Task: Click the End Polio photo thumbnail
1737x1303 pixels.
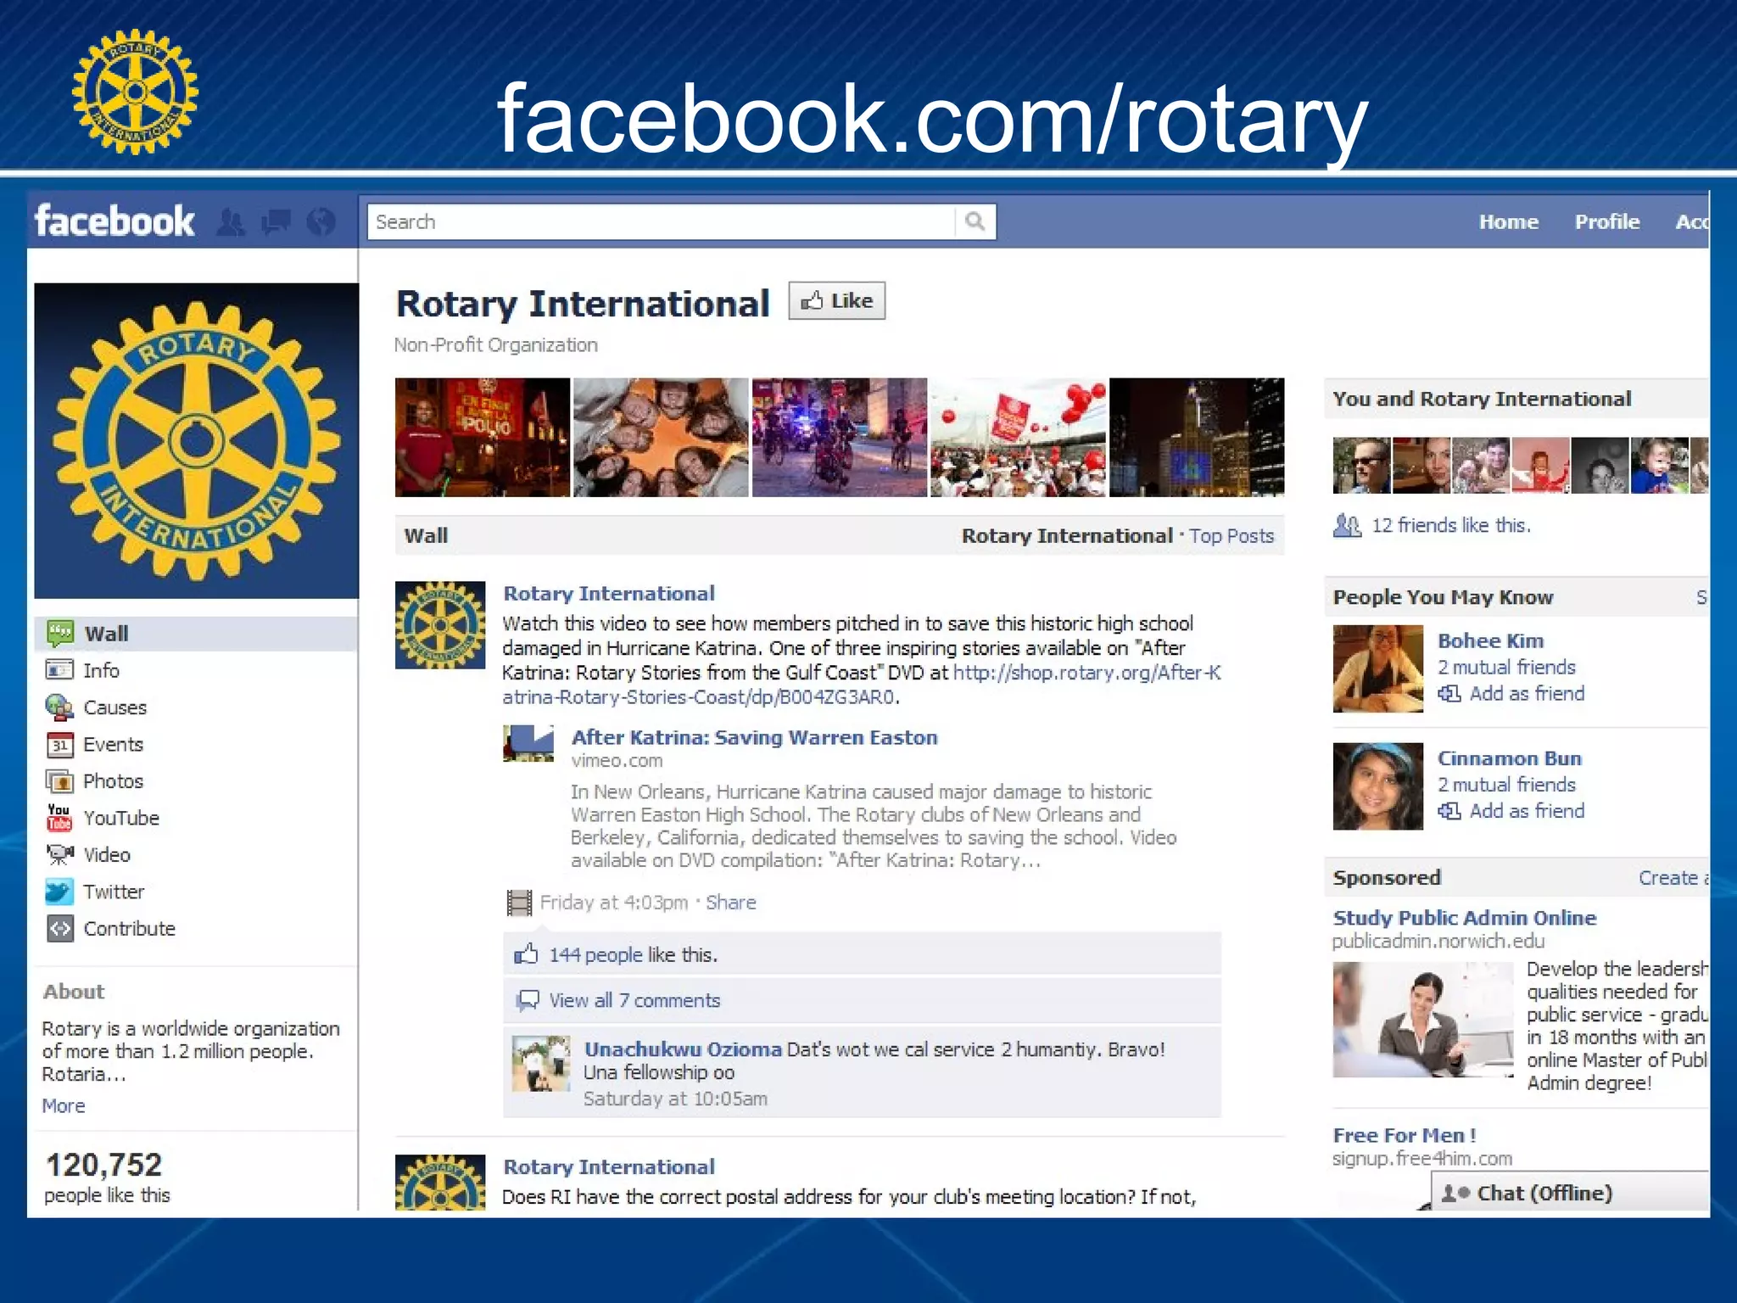Action: coord(483,437)
